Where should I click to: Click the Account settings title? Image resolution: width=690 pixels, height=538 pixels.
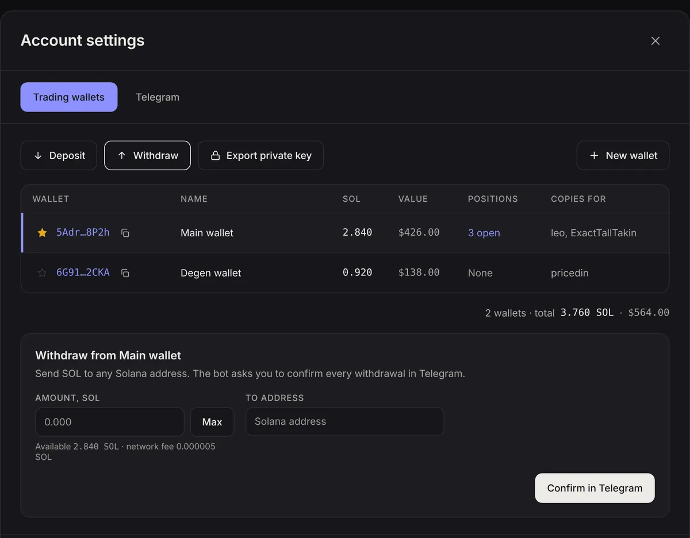click(x=83, y=40)
